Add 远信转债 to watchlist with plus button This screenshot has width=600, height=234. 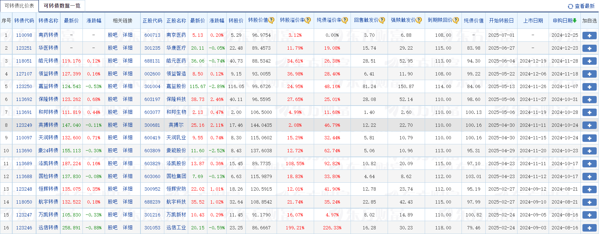click(589, 228)
